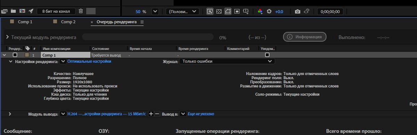Switch to the Comp 2 tab
The image size is (417, 135).
pyautogui.click(x=68, y=22)
